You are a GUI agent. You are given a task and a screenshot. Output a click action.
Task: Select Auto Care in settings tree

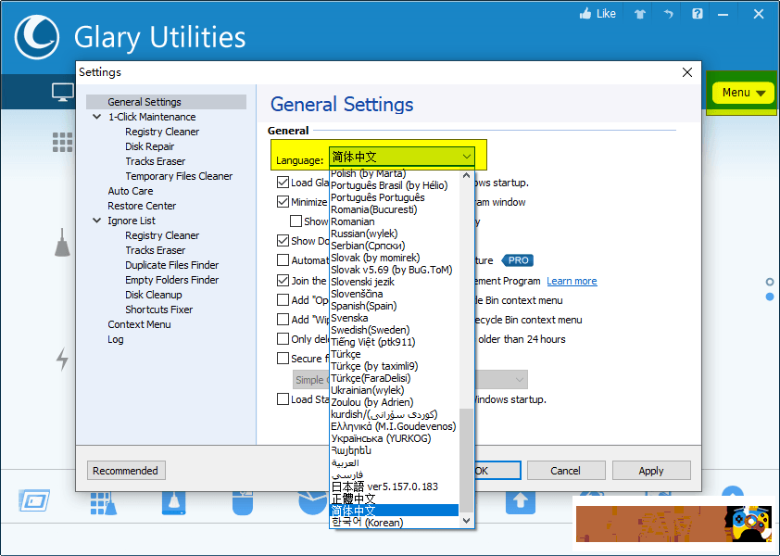tap(130, 191)
